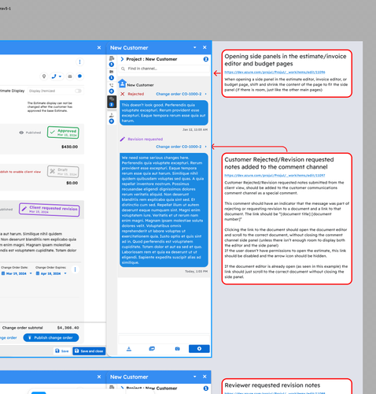Click the purple Revision requested pencil icon
The width and height of the screenshot is (376, 394).
pyautogui.click(x=123, y=139)
